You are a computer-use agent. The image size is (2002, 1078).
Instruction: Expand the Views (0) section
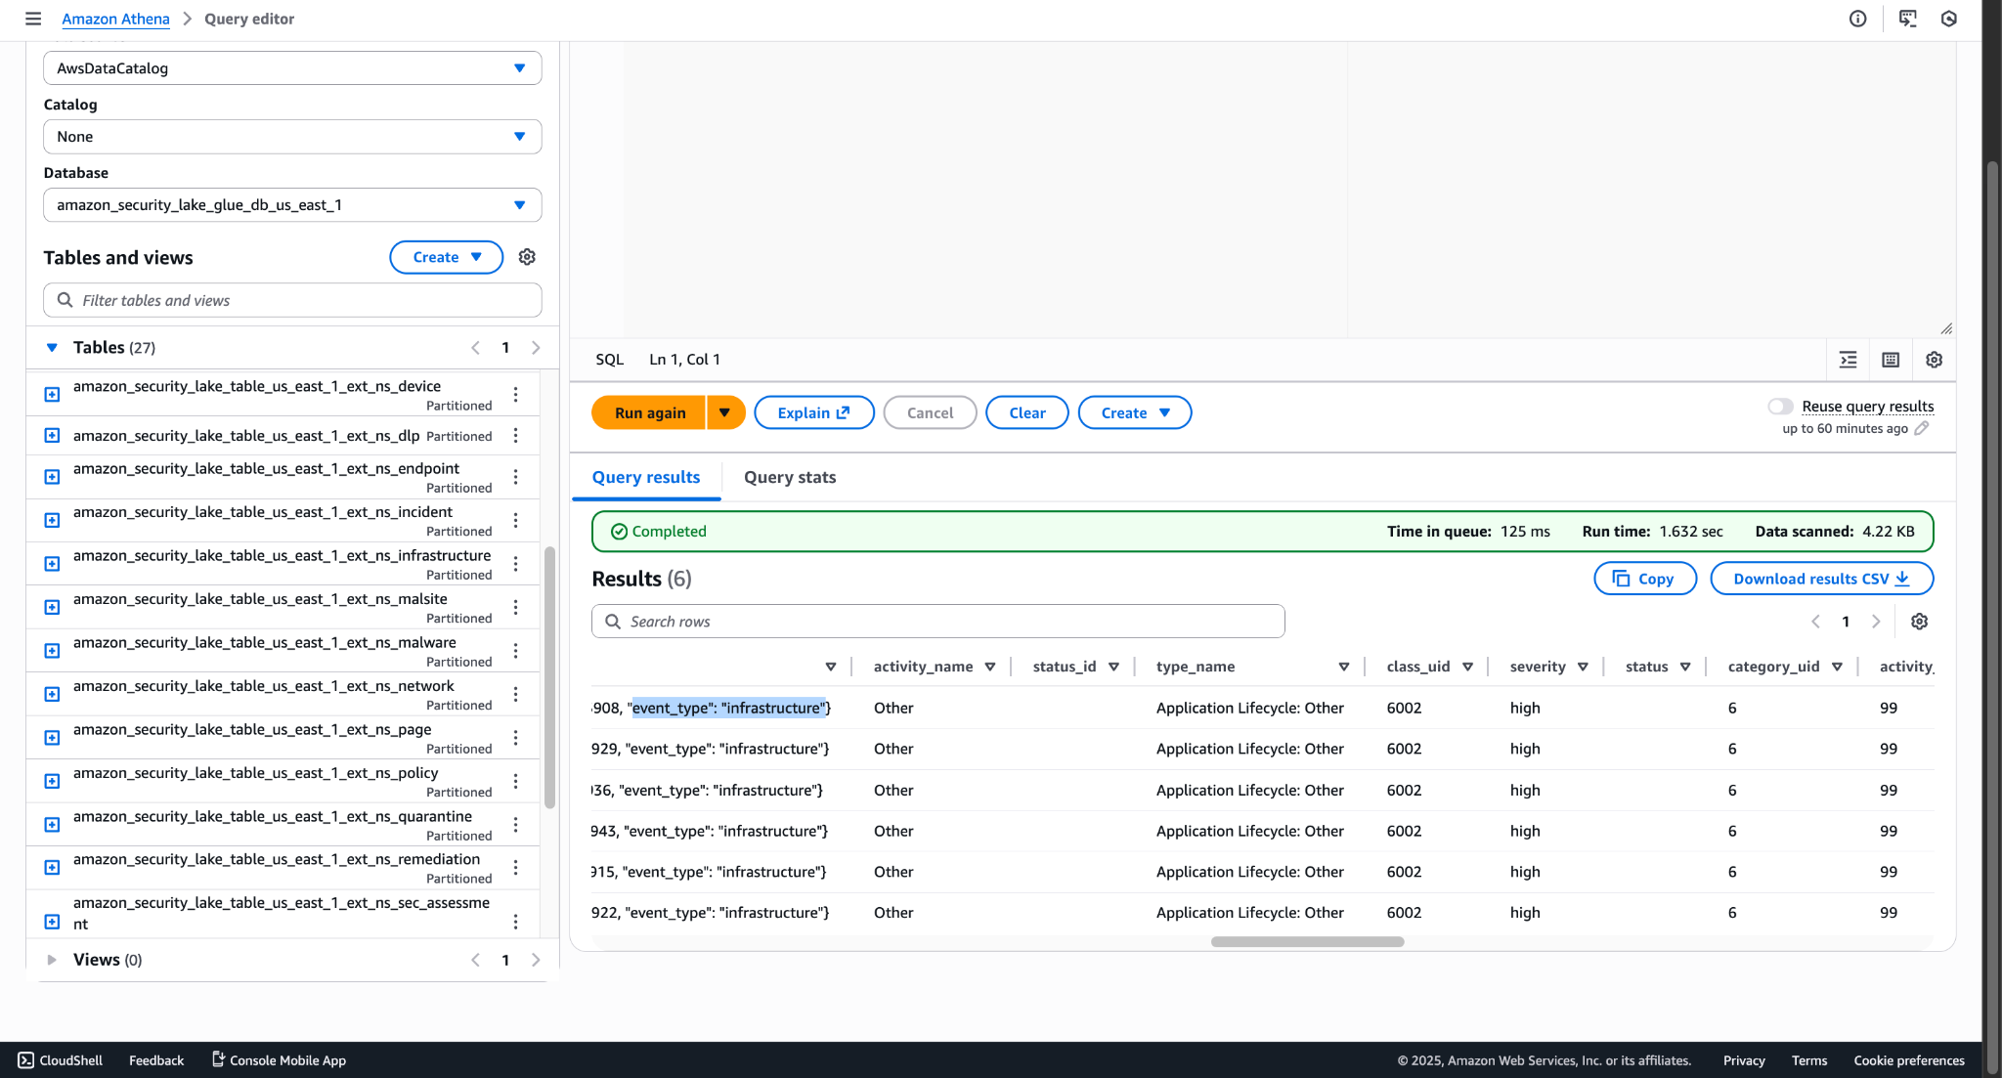click(53, 960)
